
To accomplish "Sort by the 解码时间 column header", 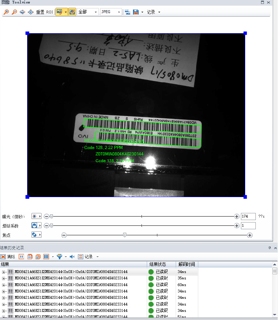I will pos(187,264).
